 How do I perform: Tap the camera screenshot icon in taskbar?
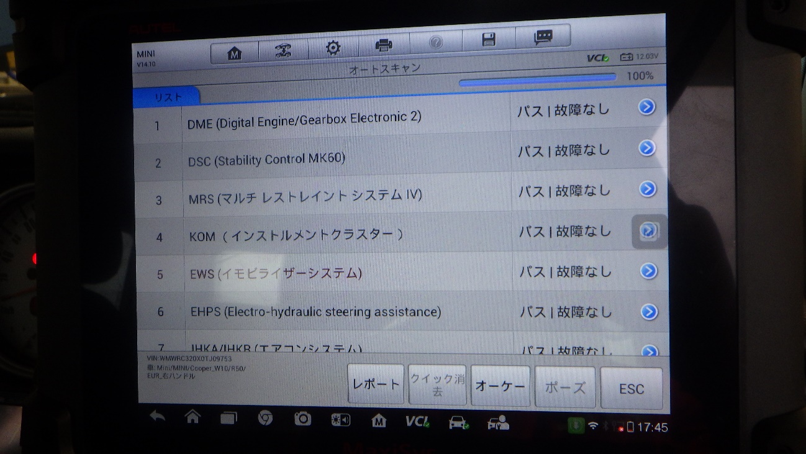(x=302, y=419)
